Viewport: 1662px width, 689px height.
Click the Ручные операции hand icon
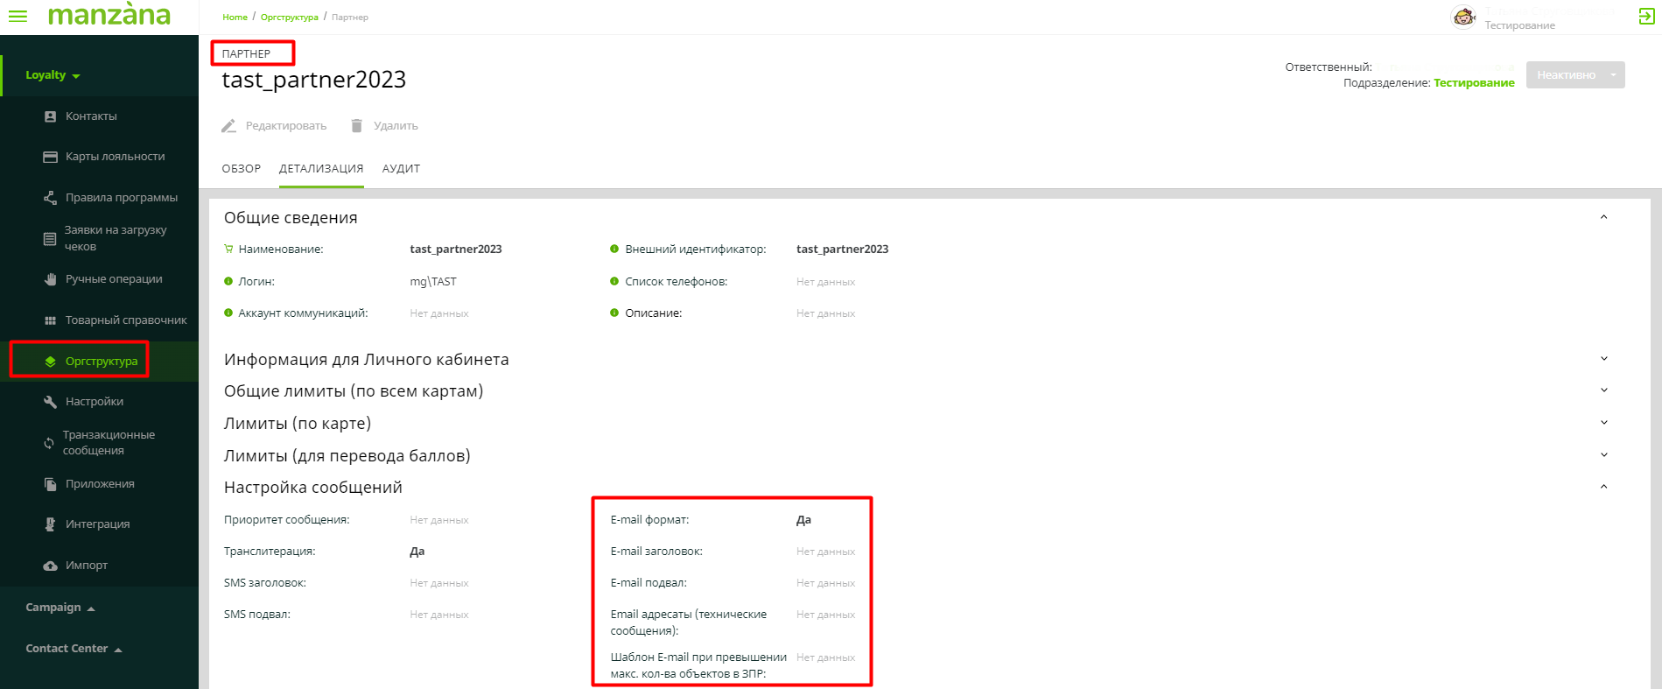click(50, 279)
